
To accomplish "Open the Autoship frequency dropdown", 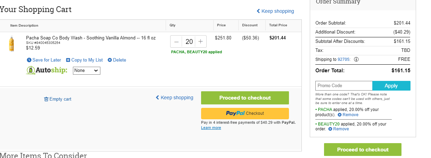I will (86, 71).
